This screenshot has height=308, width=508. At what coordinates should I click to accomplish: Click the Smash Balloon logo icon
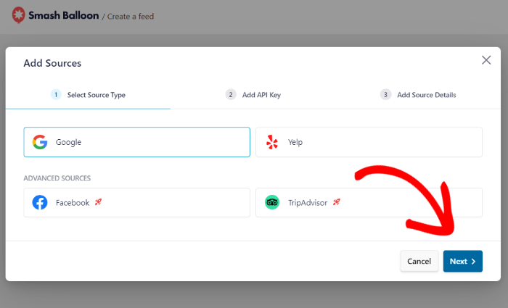[x=18, y=15]
